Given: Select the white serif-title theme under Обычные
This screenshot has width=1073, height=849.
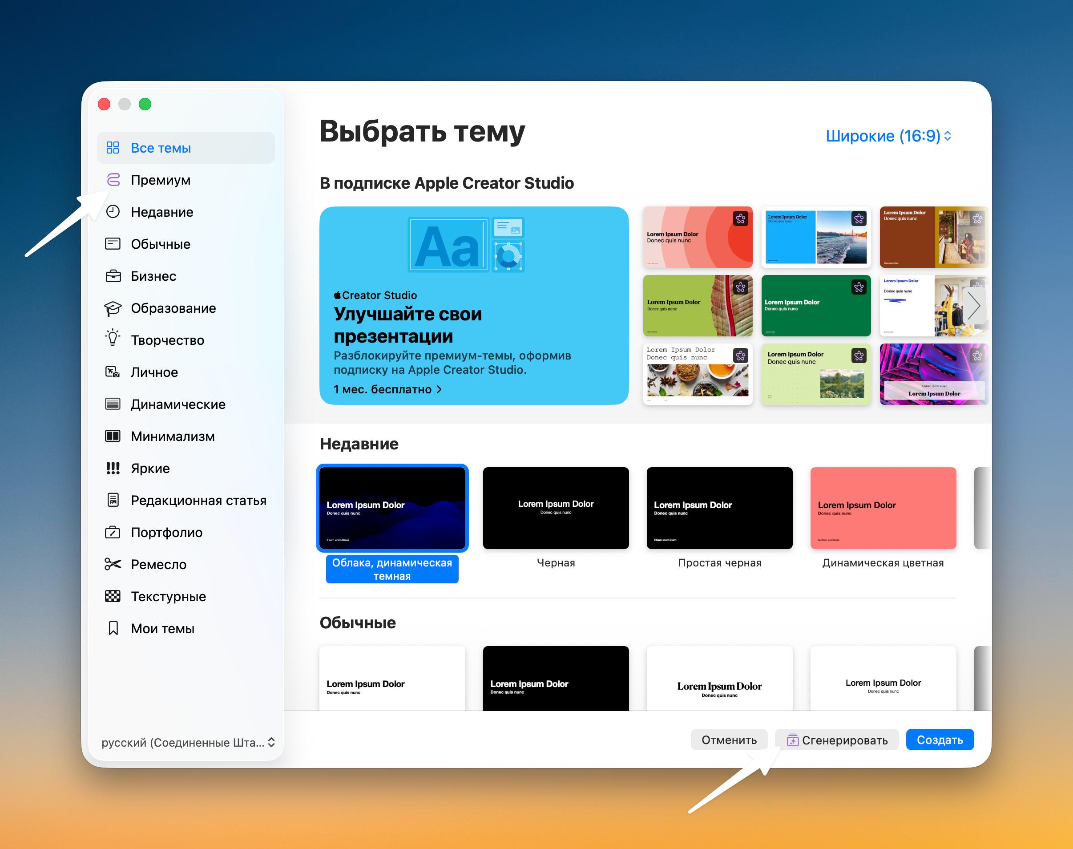Looking at the screenshot, I should [x=720, y=679].
